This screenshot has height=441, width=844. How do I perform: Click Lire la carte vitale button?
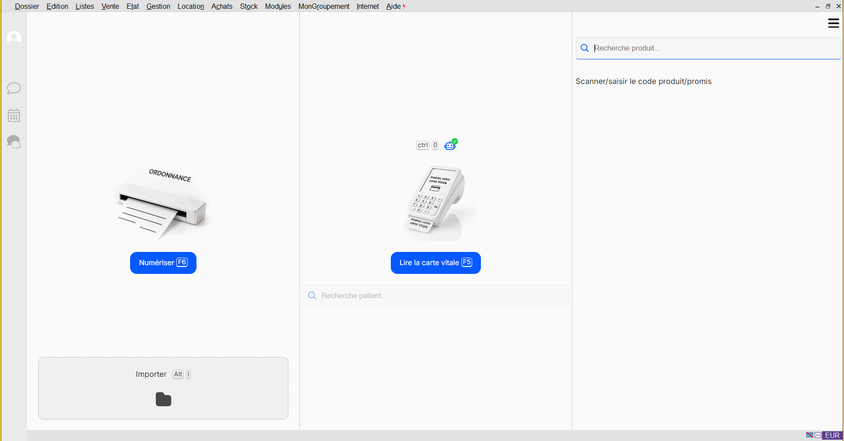tap(436, 263)
